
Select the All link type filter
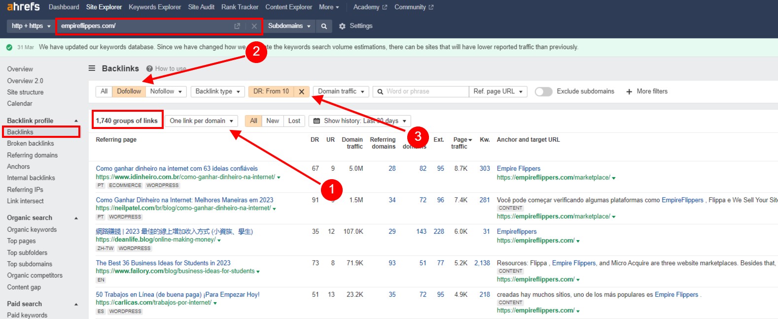tap(104, 92)
